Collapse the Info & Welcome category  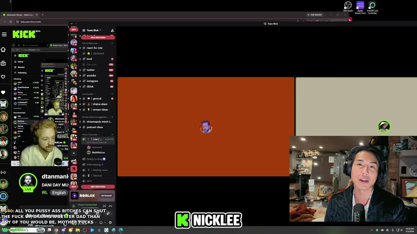click(91, 43)
